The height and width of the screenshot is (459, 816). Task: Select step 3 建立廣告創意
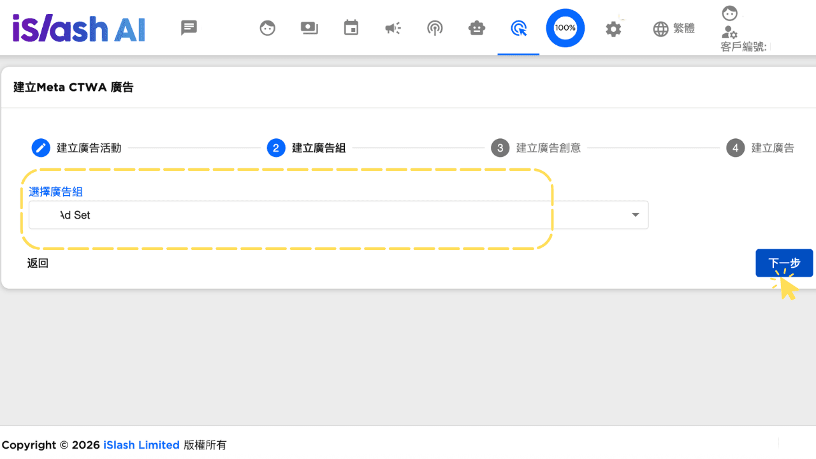536,148
